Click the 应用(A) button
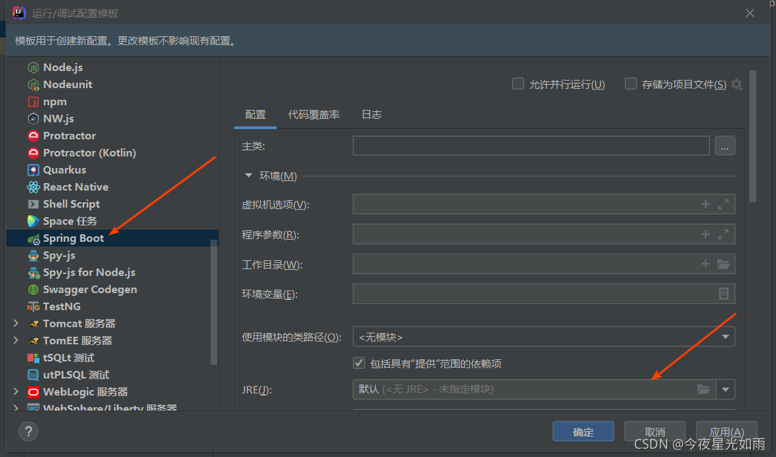The image size is (776, 457). [x=726, y=431]
